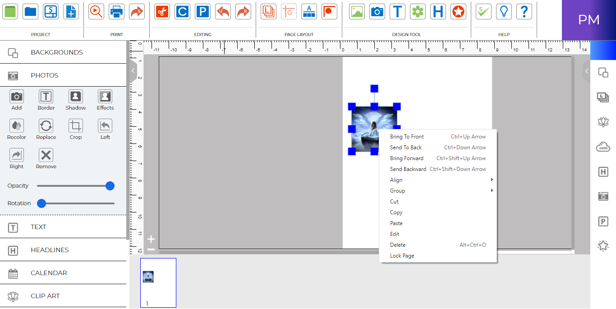Screen dimensions: 616x309
Task: Collapse the PHOTOS panel section
Action: pyautogui.click(x=63, y=75)
